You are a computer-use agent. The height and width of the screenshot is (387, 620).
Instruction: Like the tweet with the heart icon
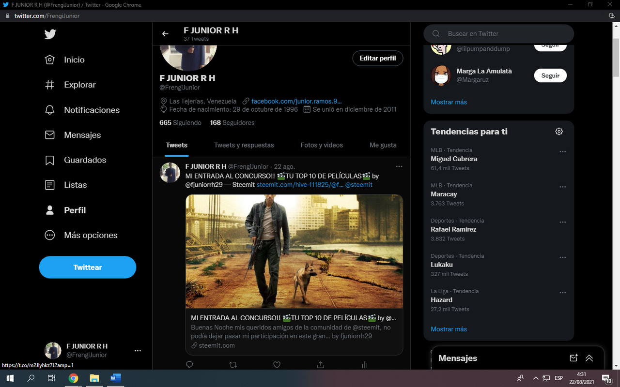coord(277,365)
